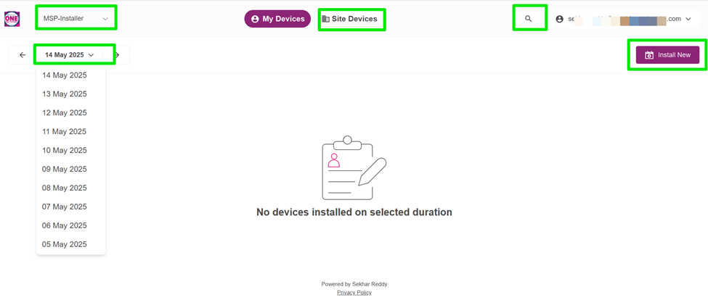This screenshot has width=708, height=300.
Task: Go to next date with right arrow
Action: tap(118, 55)
